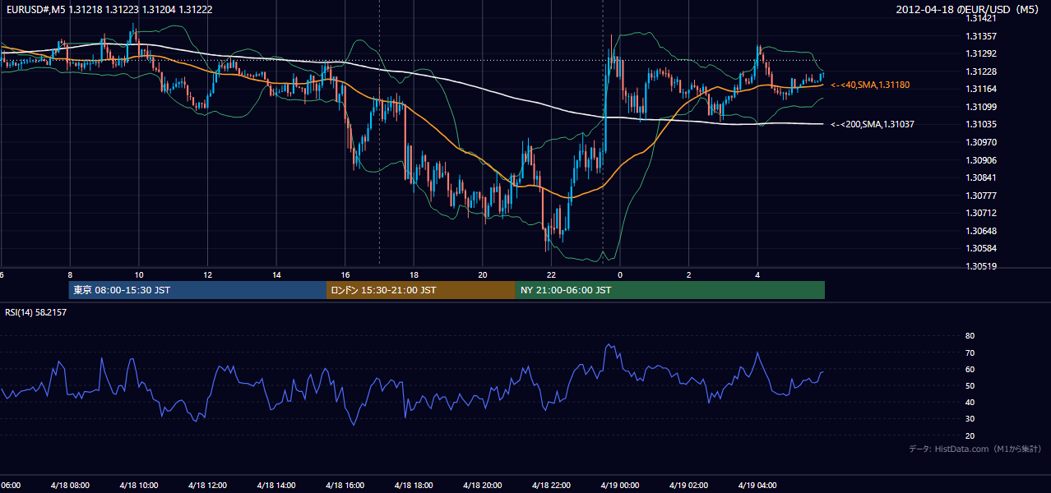The width and height of the screenshot is (1051, 493).
Task: Click the bottom time label 4/18 10:00
Action: 138,485
